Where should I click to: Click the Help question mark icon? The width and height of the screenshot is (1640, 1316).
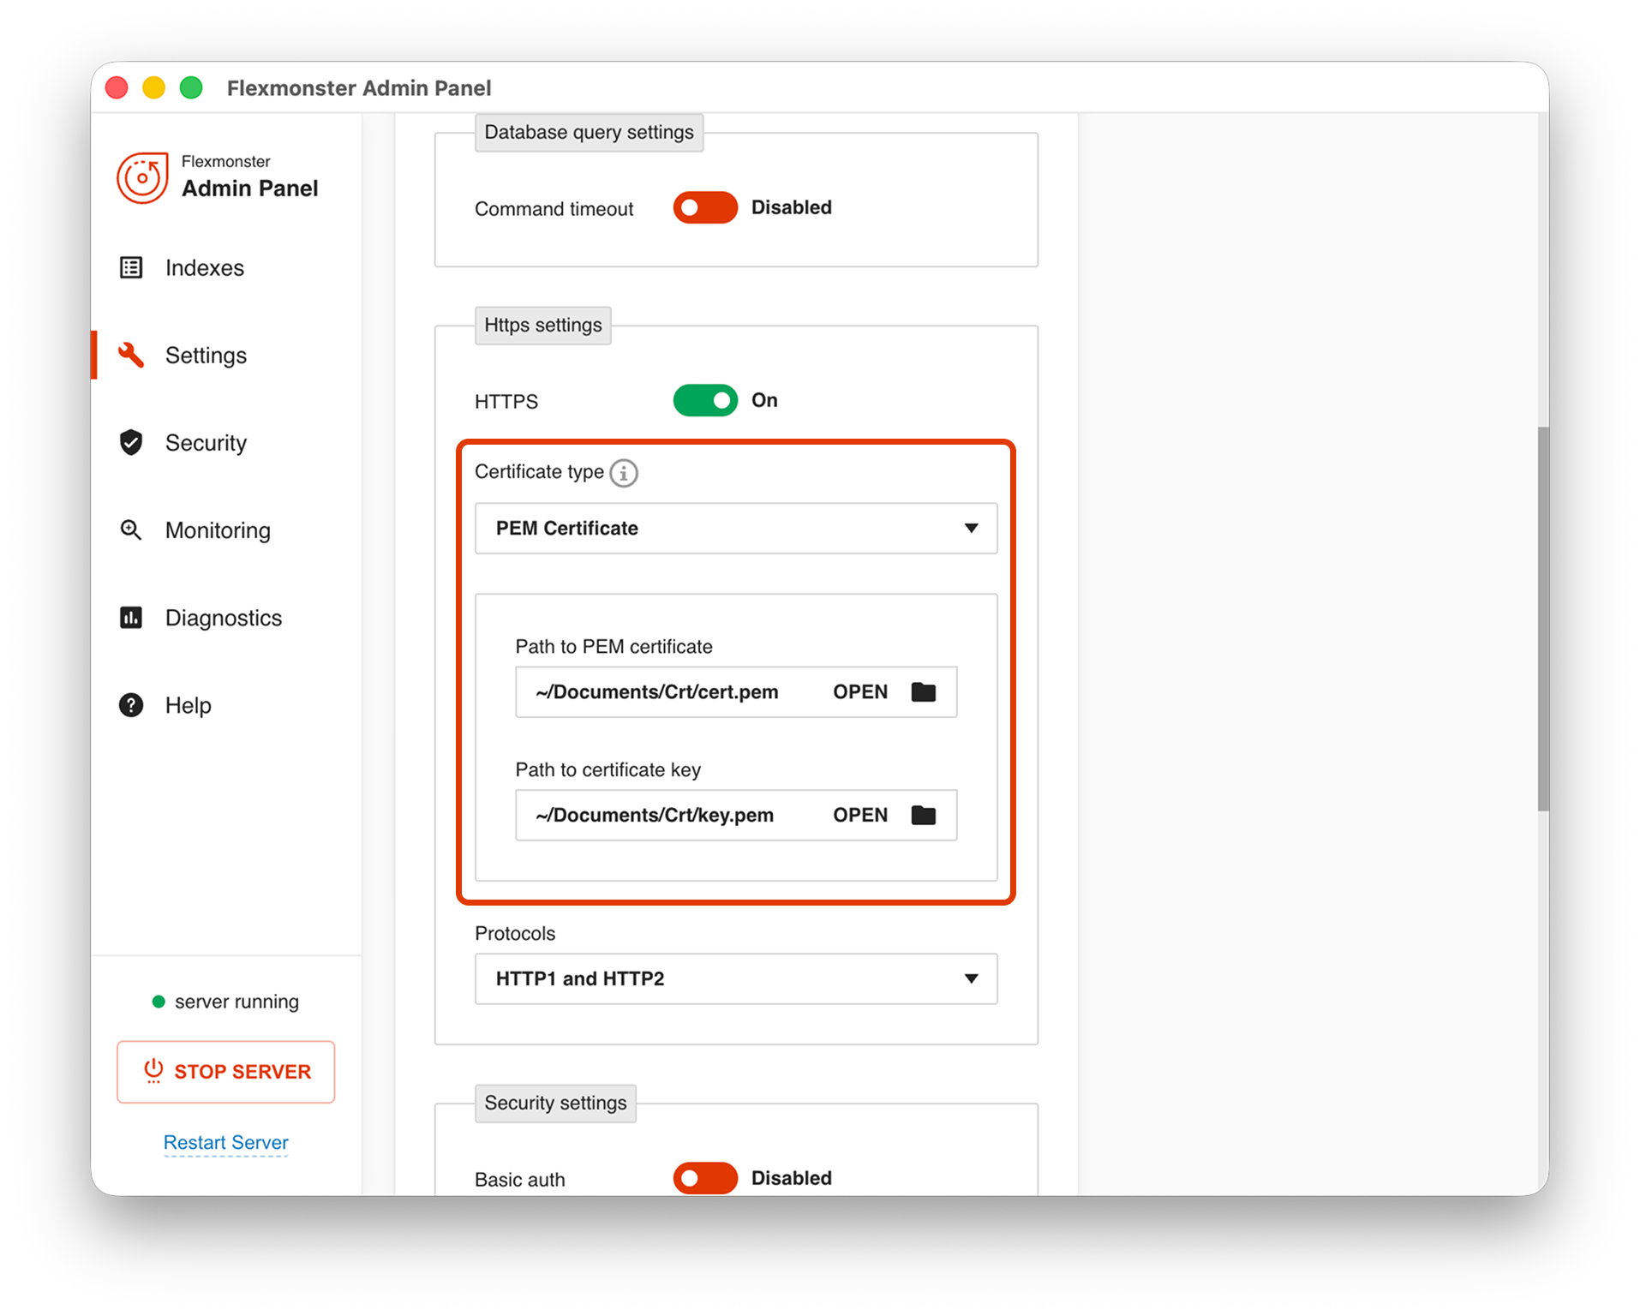[131, 704]
